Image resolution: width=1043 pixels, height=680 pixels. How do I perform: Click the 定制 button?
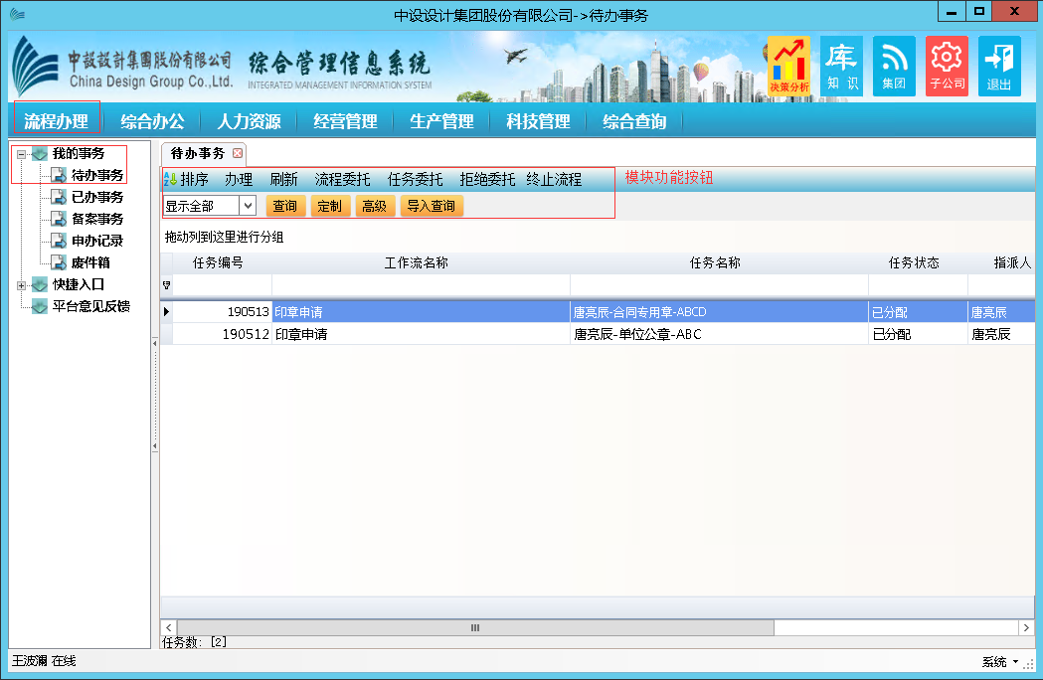click(330, 206)
